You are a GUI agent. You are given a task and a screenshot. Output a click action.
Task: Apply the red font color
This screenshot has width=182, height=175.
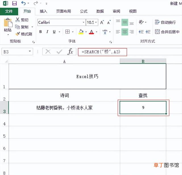click(x=92, y=32)
